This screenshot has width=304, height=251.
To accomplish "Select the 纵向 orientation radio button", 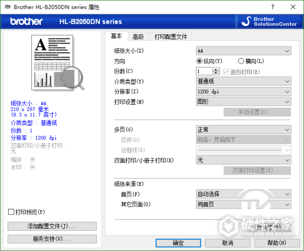I will [x=209, y=61].
